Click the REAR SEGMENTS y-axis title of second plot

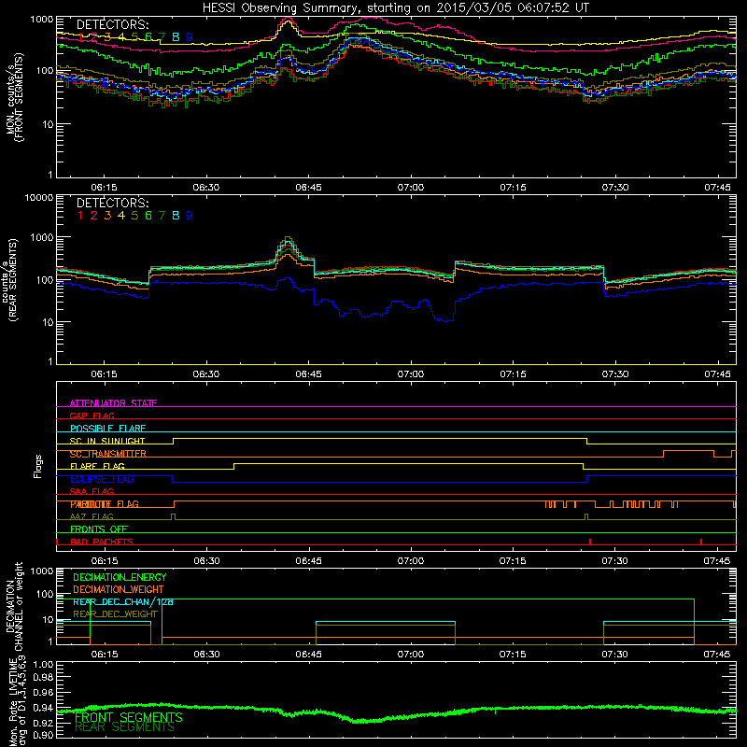point(13,279)
